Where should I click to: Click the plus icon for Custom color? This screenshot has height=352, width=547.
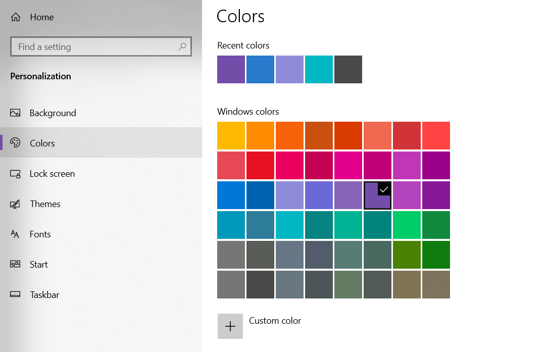[230, 326]
